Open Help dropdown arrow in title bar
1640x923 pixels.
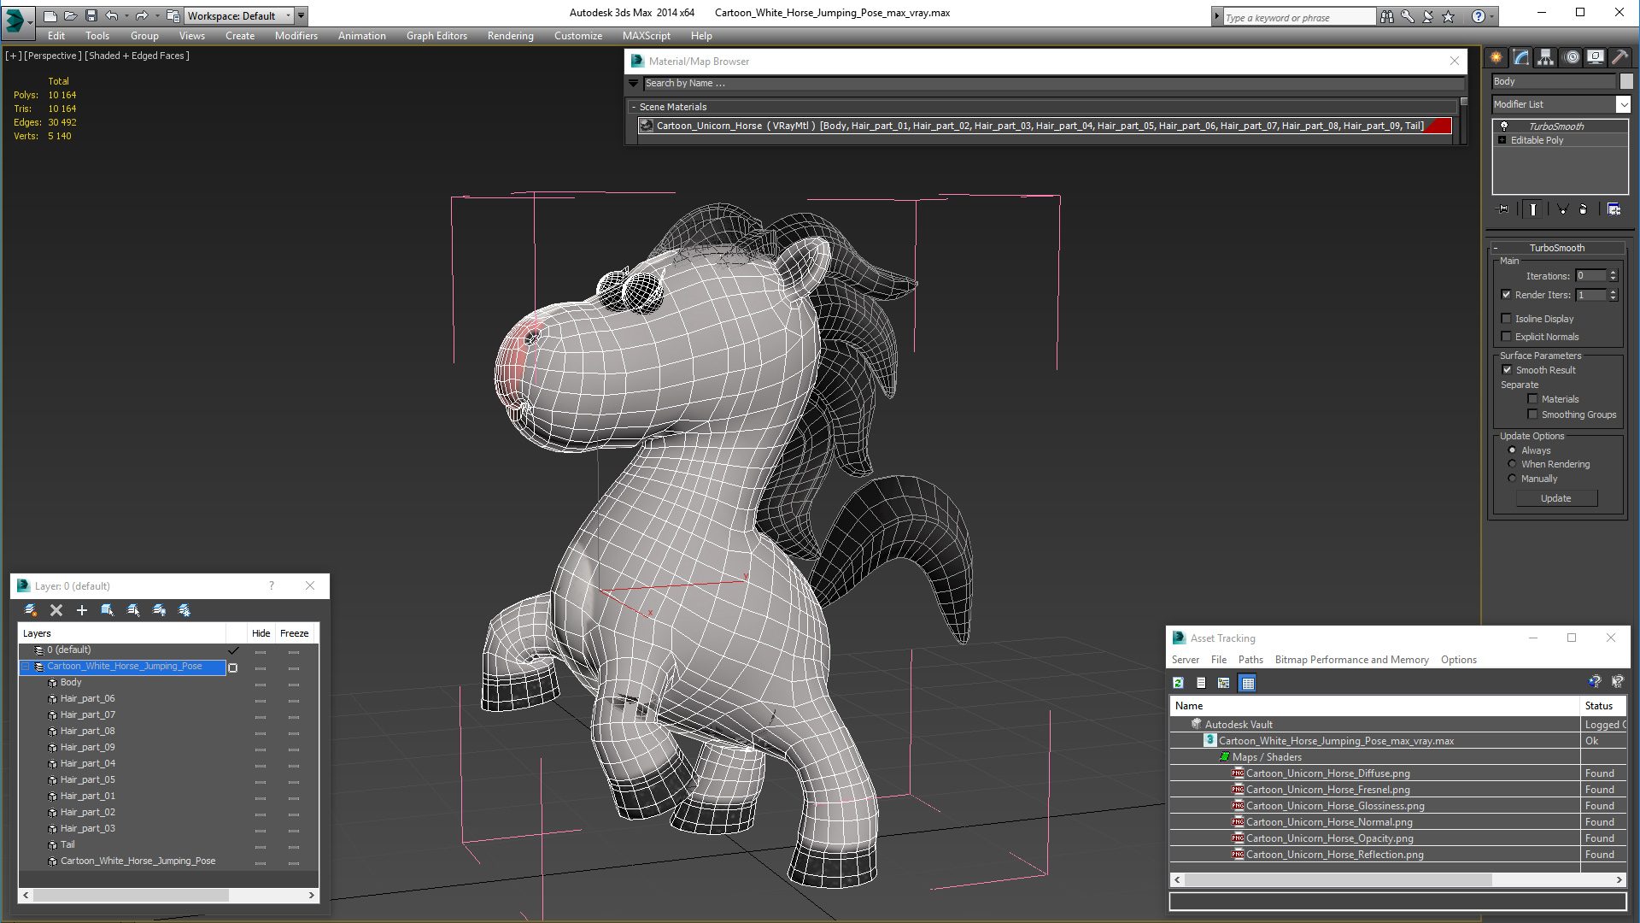(x=1492, y=16)
